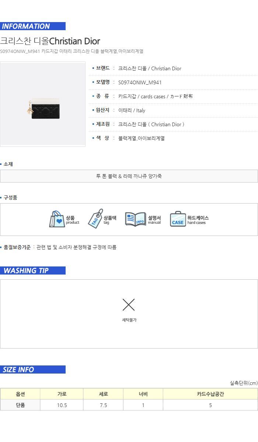258x442 pixels.
Task: Click the hard case icon
Action: (x=178, y=219)
